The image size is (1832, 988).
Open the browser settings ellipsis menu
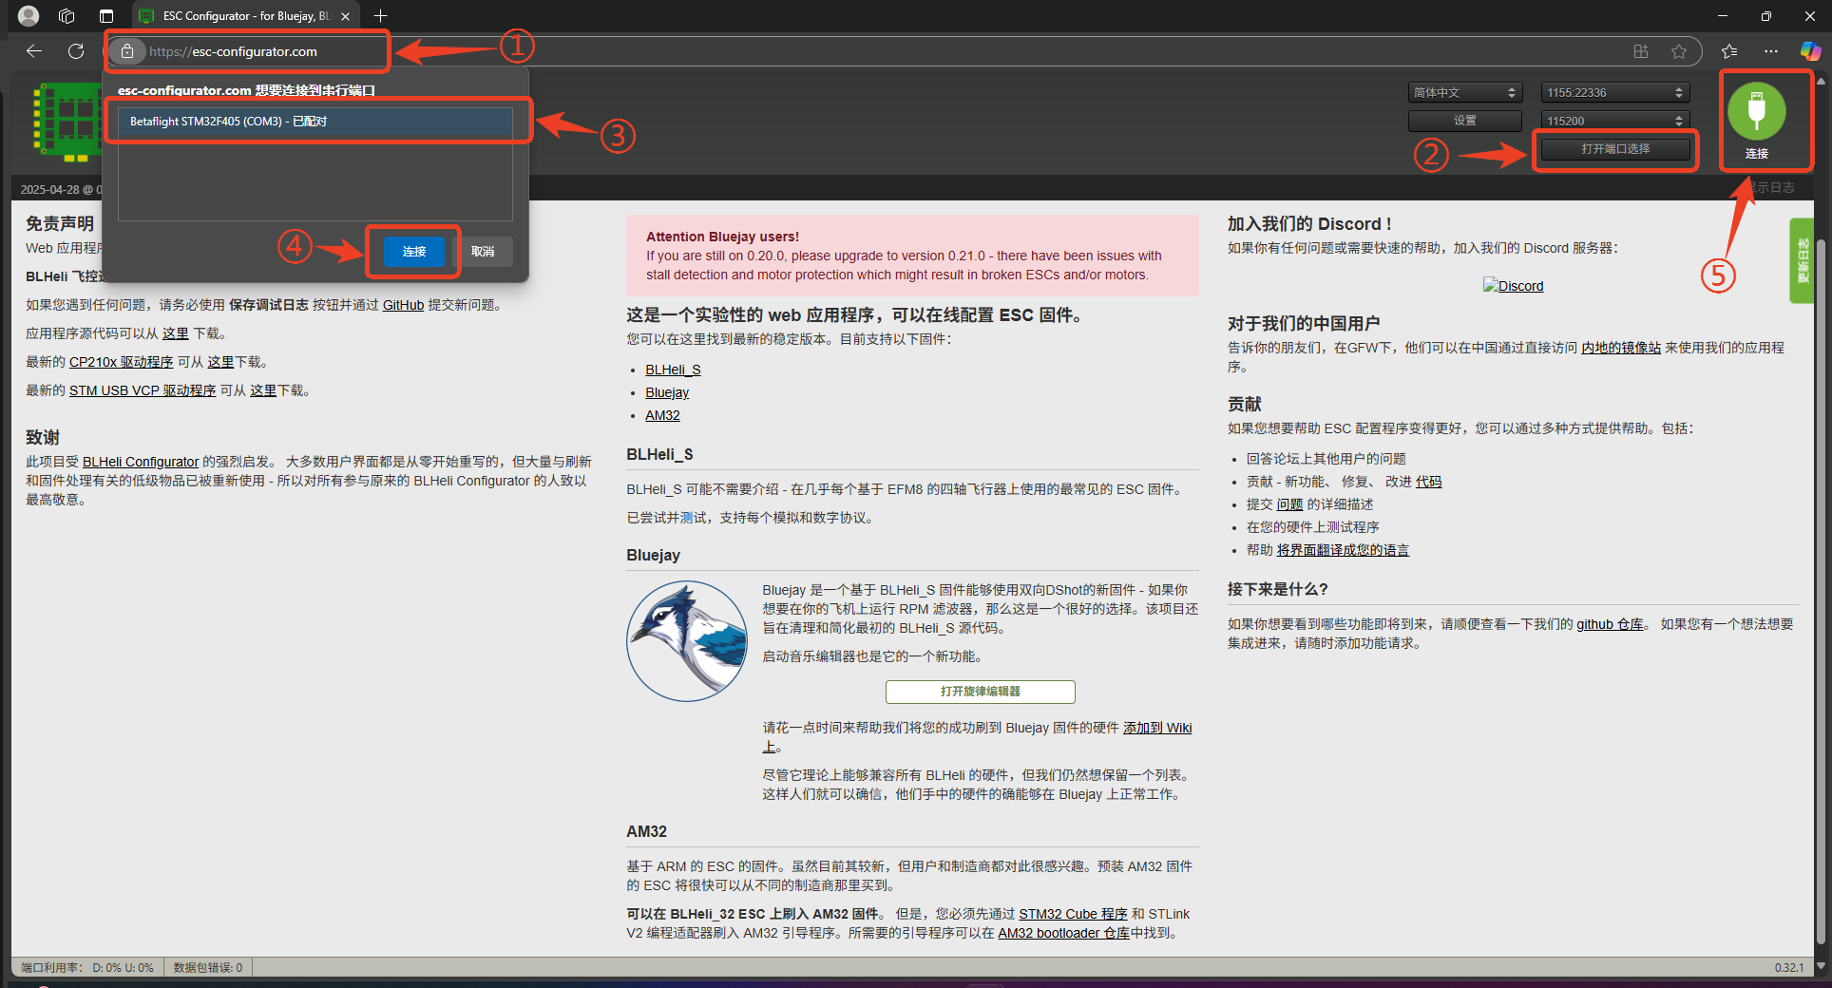1770,51
